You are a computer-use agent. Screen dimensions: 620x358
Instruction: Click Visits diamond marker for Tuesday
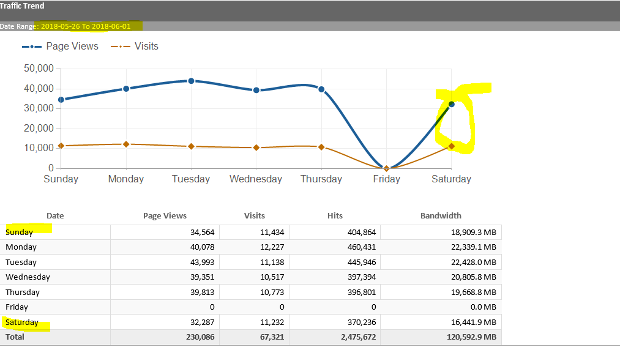191,146
